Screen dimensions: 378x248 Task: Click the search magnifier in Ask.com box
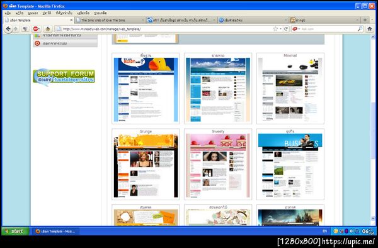tap(360, 29)
